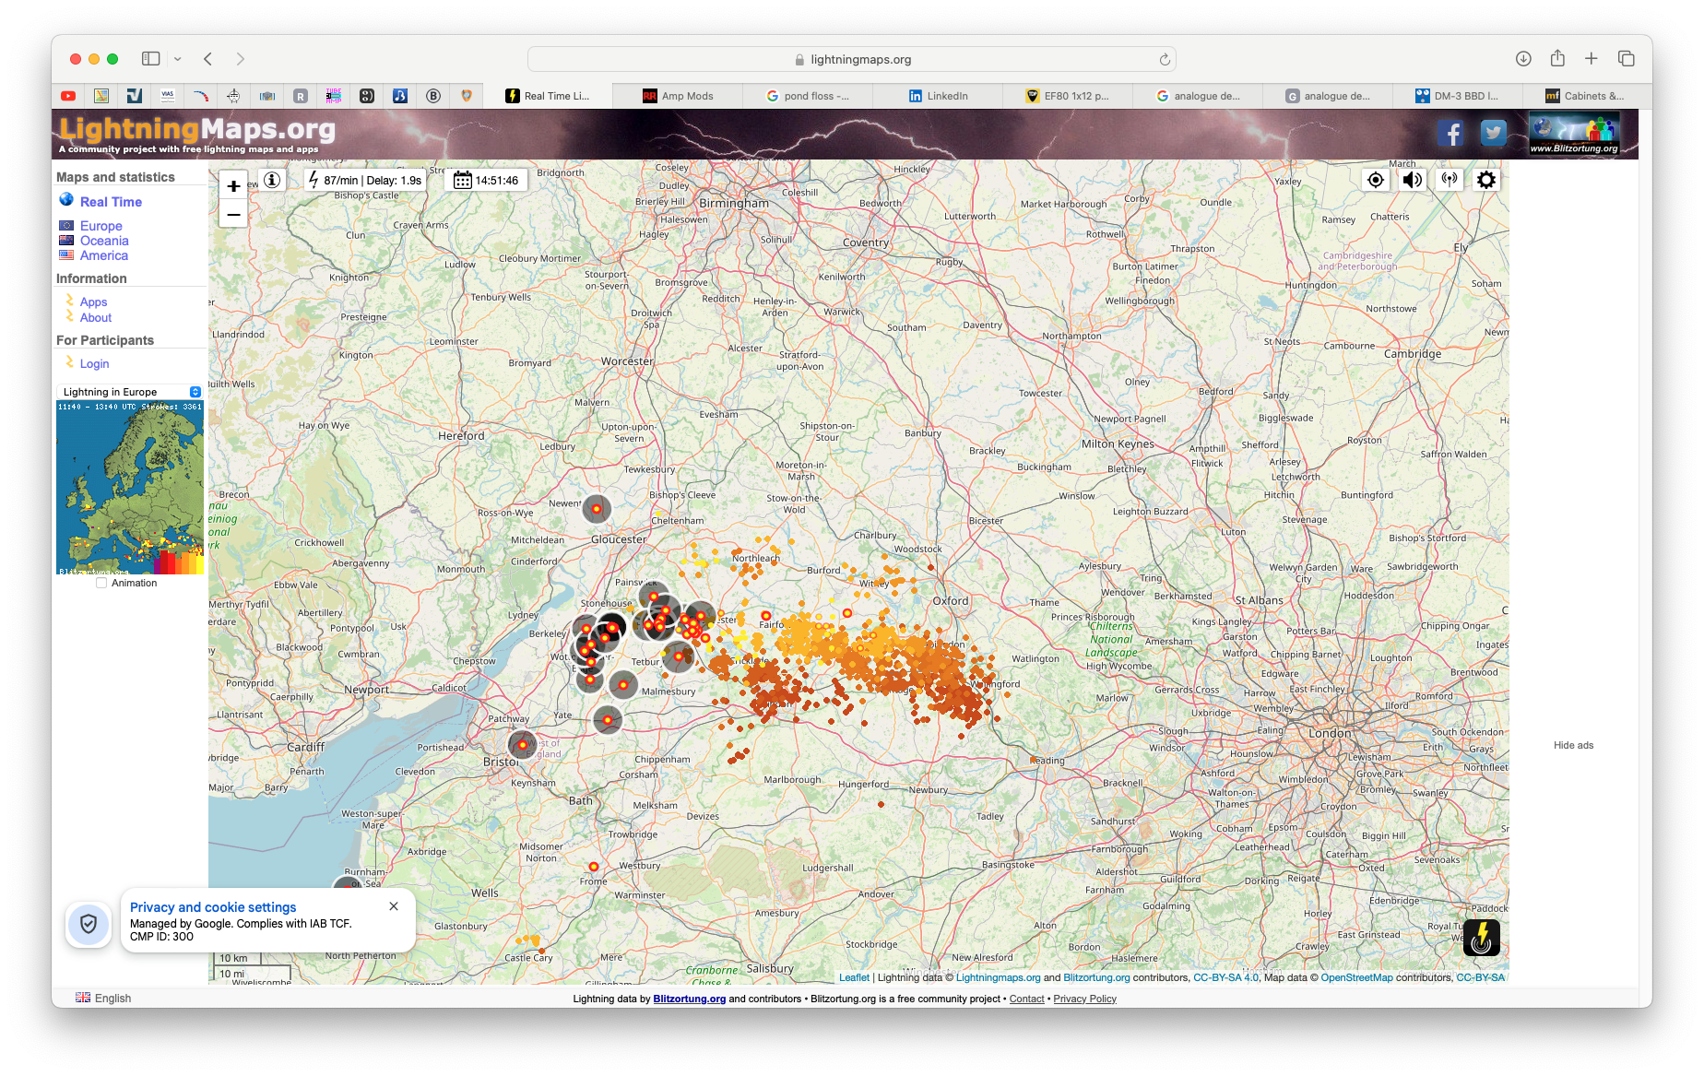
Task: Switch to the LinkedIn tab
Action: click(939, 96)
